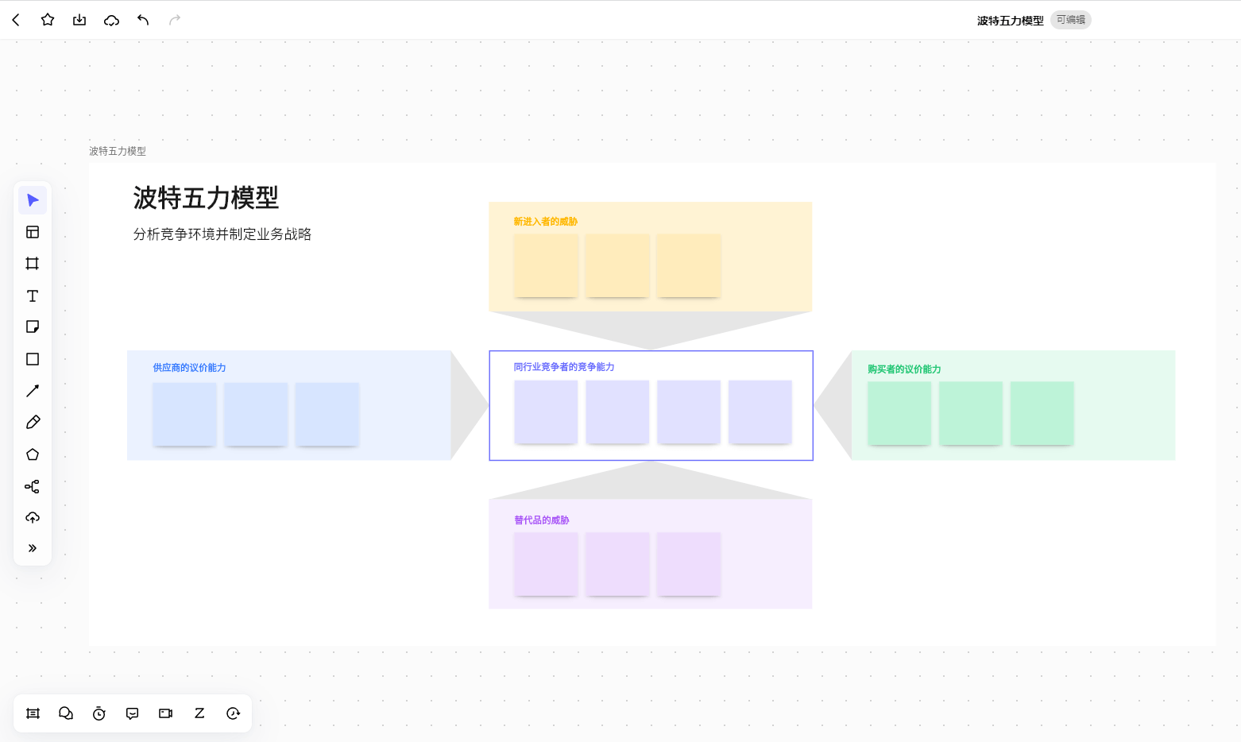Image resolution: width=1241 pixels, height=742 pixels.
Task: Select the 购买者的议价能力 label
Action: point(904,369)
